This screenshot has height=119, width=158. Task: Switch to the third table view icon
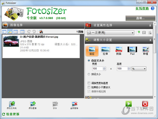(16, 32)
